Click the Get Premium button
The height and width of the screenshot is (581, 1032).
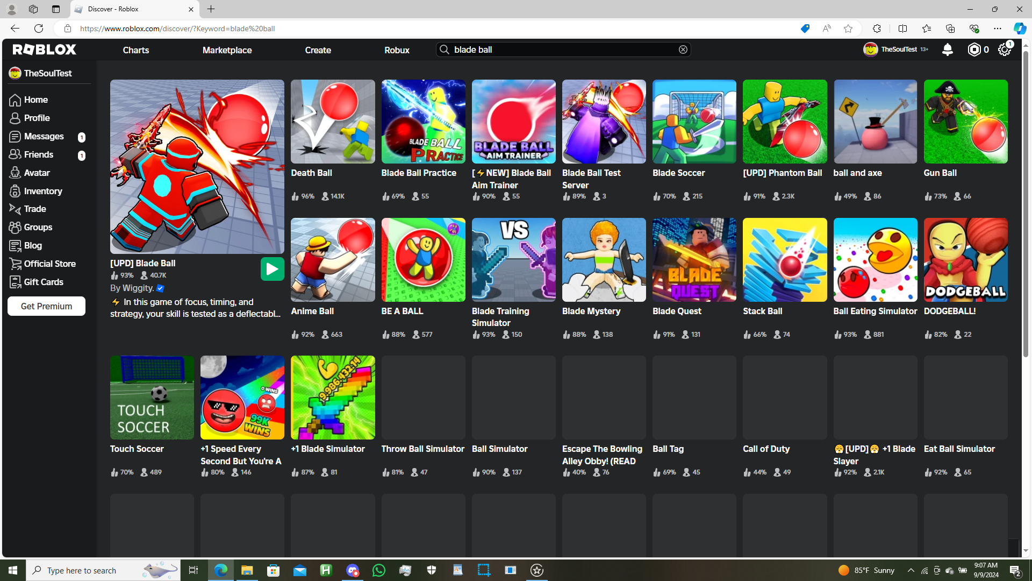46,306
